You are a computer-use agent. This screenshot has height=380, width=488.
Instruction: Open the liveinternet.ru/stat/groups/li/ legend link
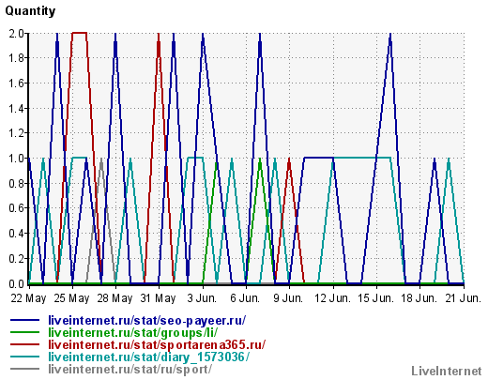tap(133, 333)
